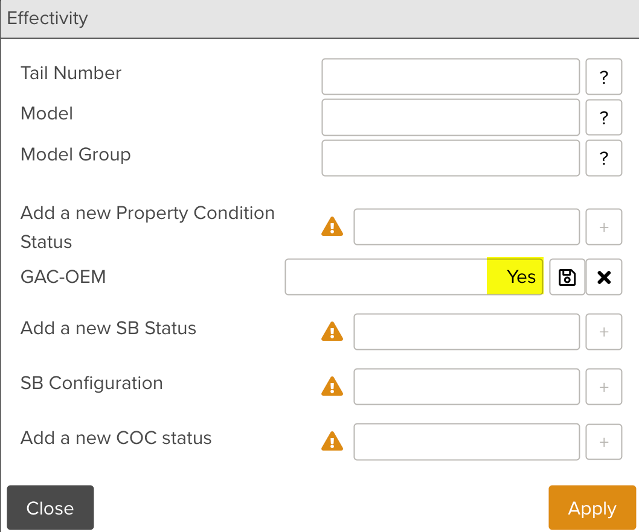Click the Tail Number help question mark
This screenshot has width=639, height=532.
(x=603, y=77)
